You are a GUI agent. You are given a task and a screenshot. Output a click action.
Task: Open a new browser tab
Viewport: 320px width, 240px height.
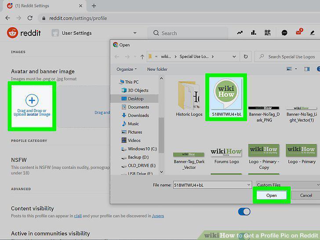[x=94, y=6]
